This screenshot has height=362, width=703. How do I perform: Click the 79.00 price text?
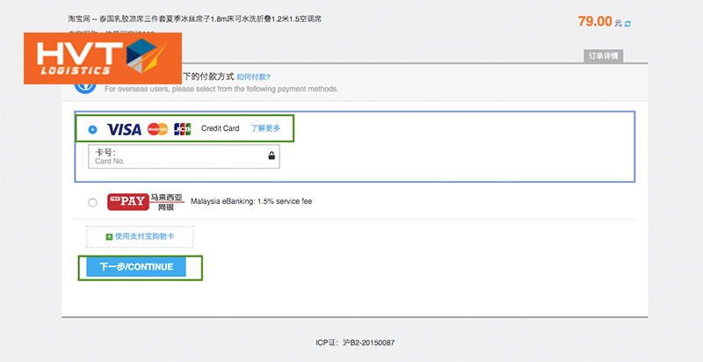[x=595, y=21]
